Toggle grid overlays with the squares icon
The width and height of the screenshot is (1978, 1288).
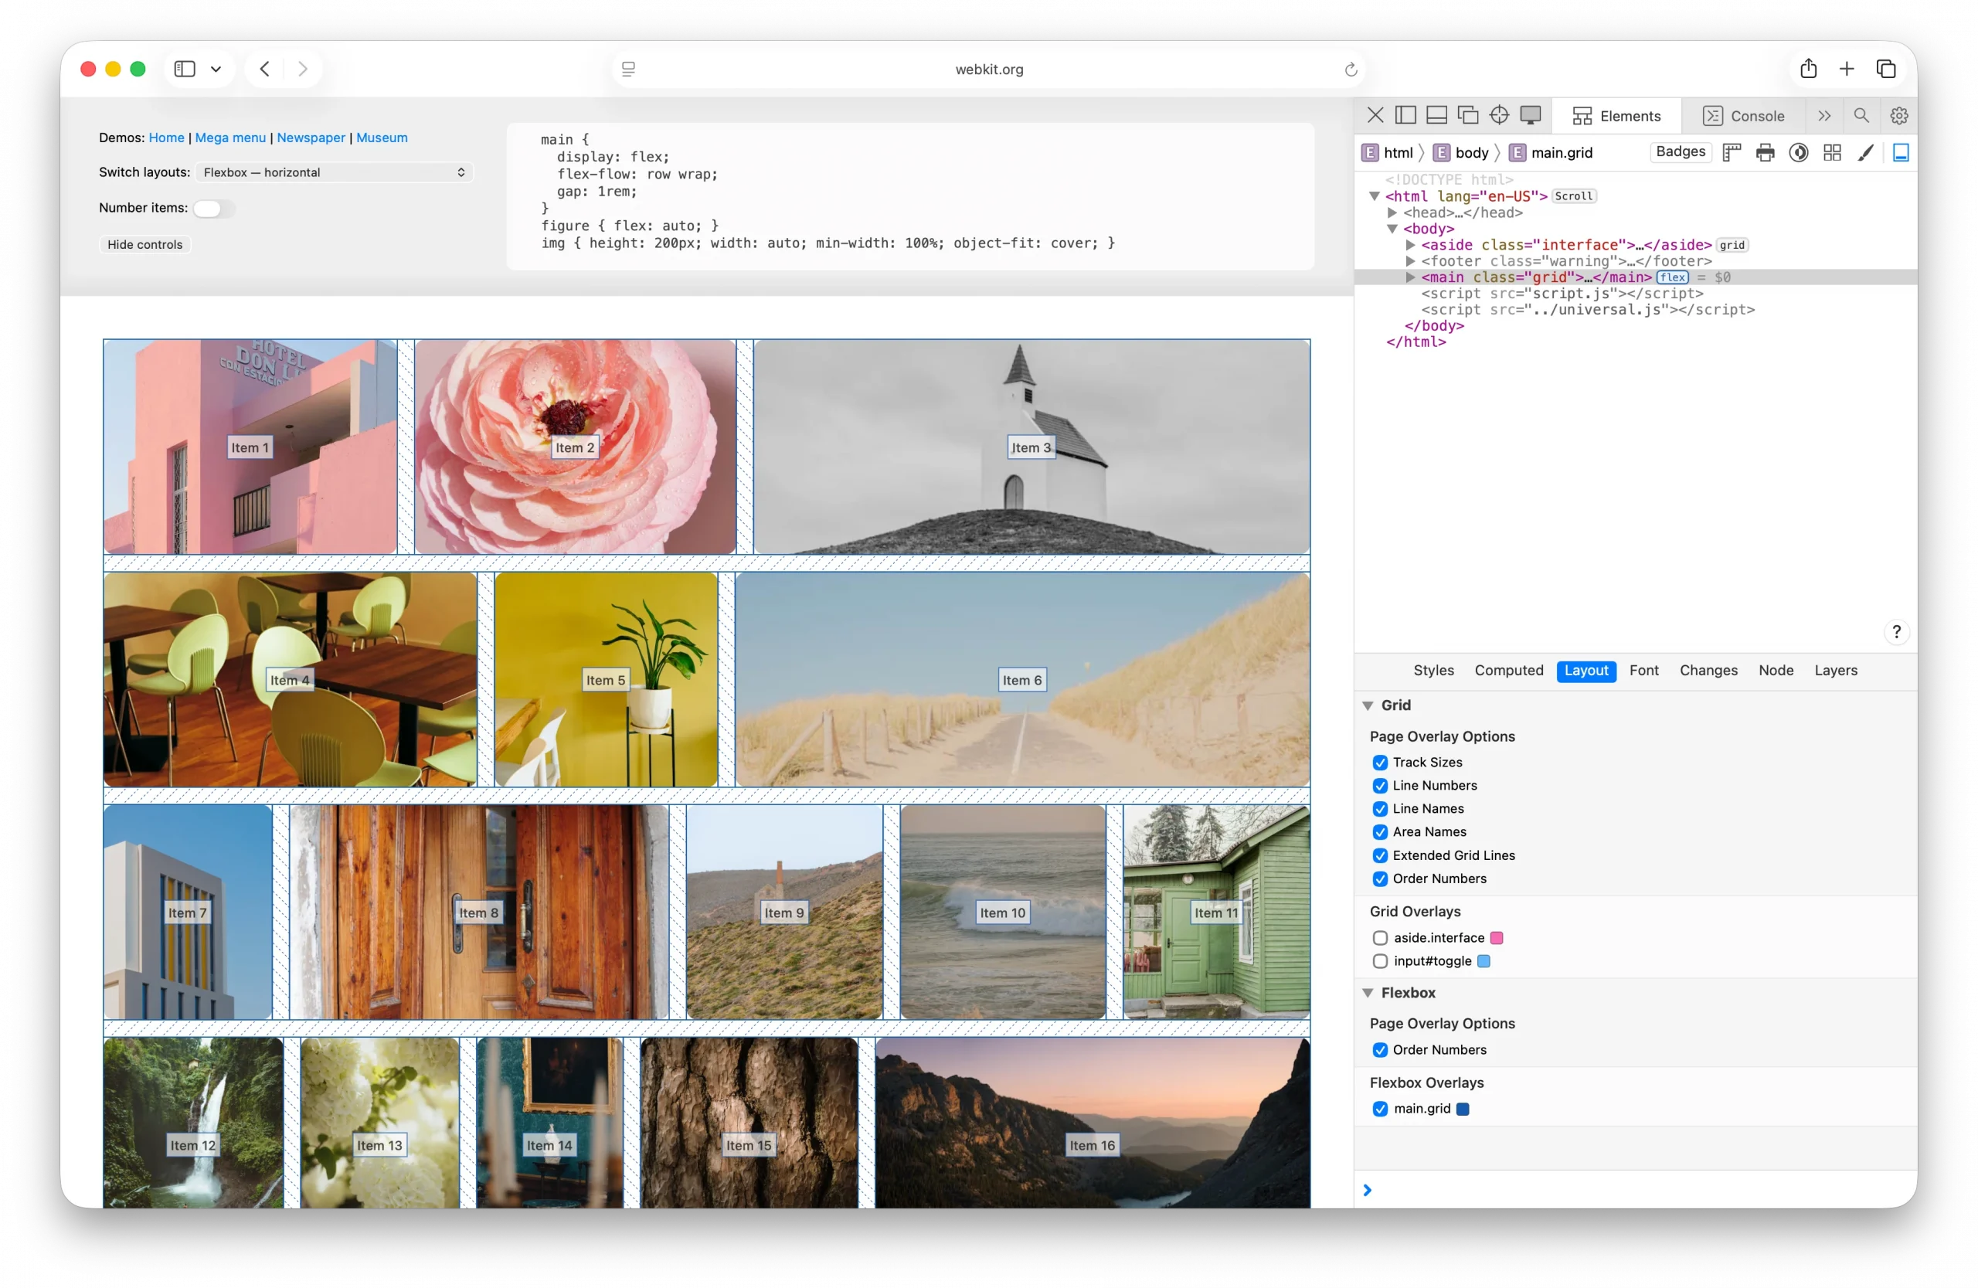click(x=1833, y=152)
